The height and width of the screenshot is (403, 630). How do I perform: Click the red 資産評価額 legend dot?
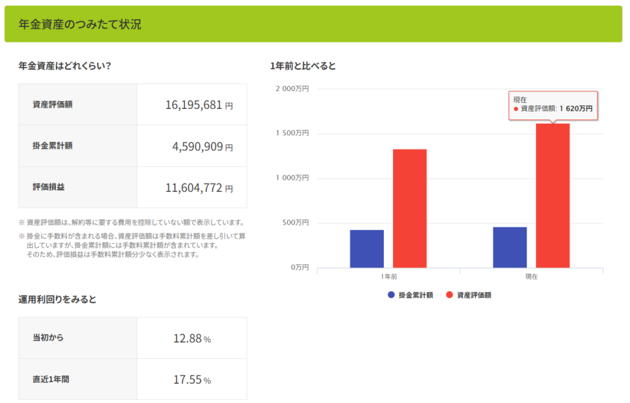click(449, 295)
